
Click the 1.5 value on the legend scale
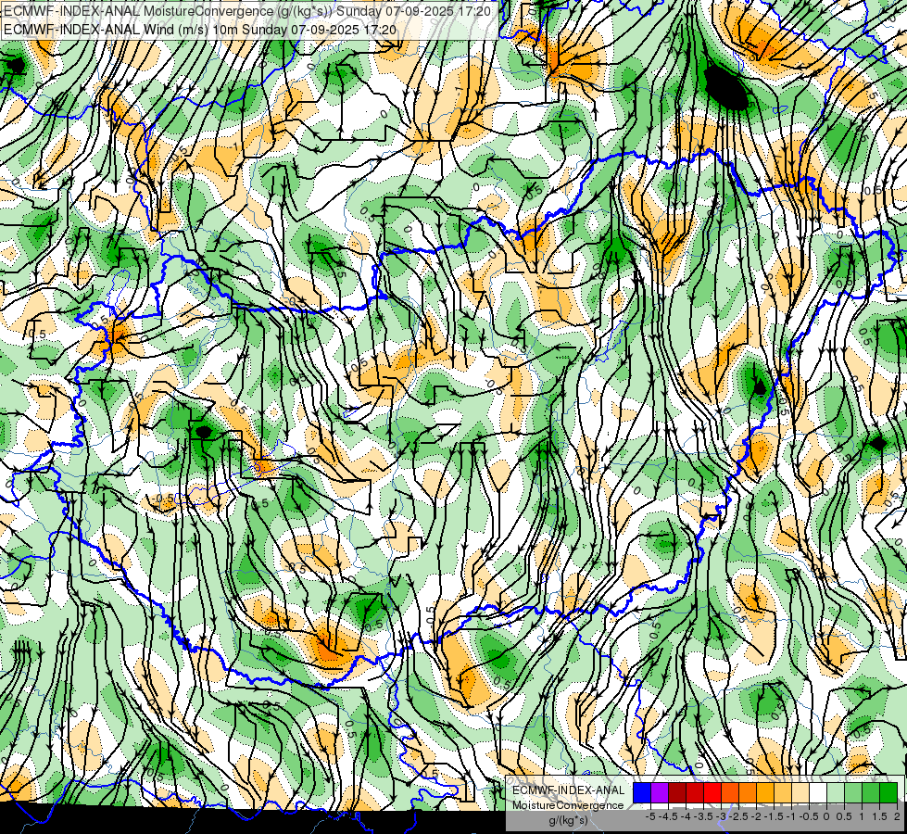[x=879, y=816]
